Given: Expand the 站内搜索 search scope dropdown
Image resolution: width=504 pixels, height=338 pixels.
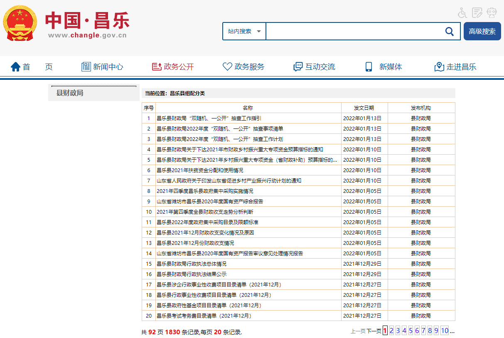Looking at the screenshot, I should point(244,31).
